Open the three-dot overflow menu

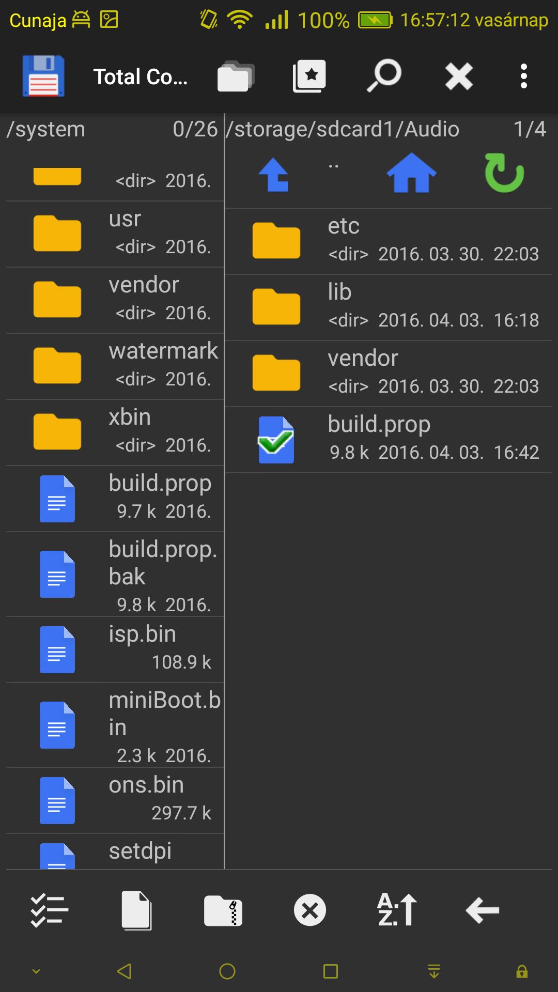[x=524, y=76]
